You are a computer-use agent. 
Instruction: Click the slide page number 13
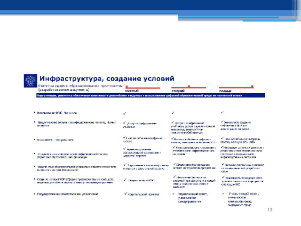269,210
